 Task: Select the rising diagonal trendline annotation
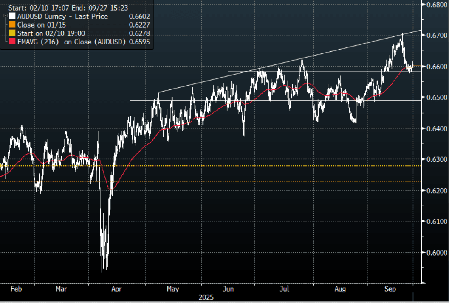[x=289, y=61]
